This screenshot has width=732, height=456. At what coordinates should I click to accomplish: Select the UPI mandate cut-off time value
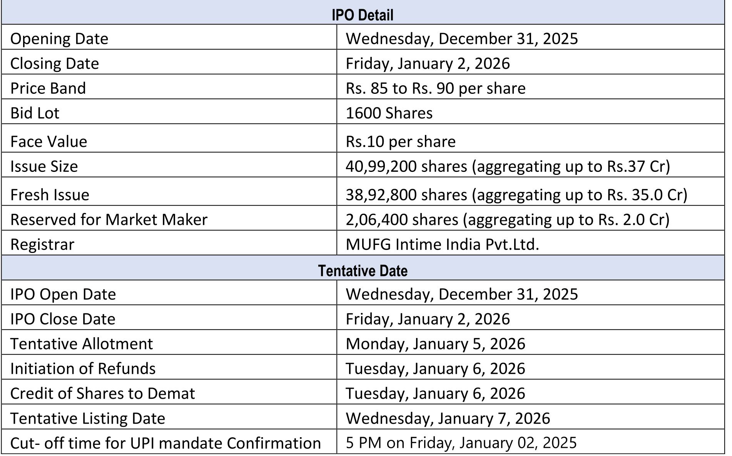pyautogui.click(x=461, y=443)
